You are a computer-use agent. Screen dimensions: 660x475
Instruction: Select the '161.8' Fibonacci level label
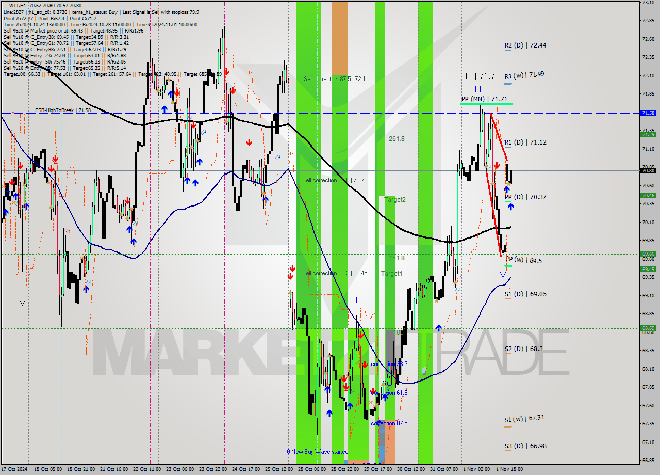click(397, 258)
